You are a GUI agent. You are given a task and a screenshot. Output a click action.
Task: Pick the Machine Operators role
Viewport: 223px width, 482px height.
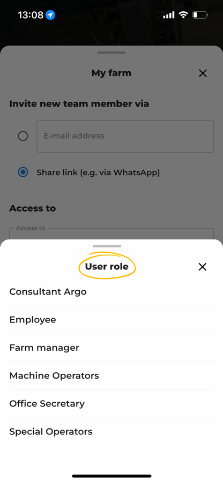pyautogui.click(x=111, y=375)
